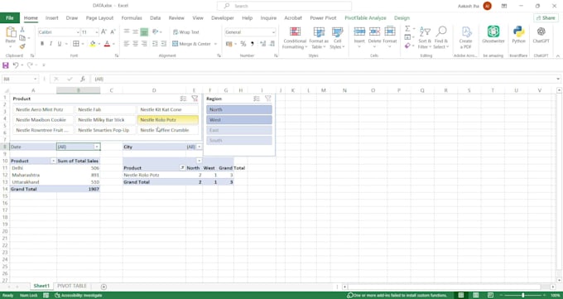
Task: Switch to the Page Layout ribbon tab
Action: point(99,17)
